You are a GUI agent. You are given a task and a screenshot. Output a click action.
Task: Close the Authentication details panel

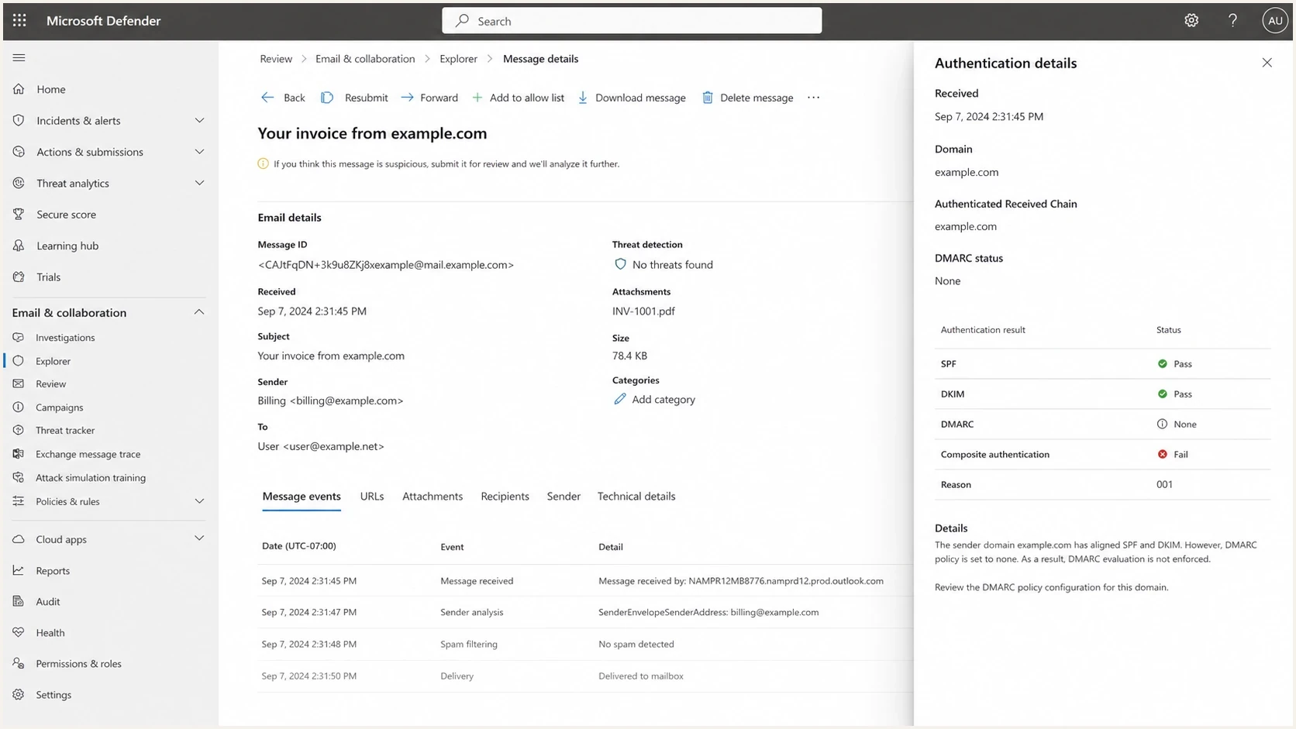1267,63
